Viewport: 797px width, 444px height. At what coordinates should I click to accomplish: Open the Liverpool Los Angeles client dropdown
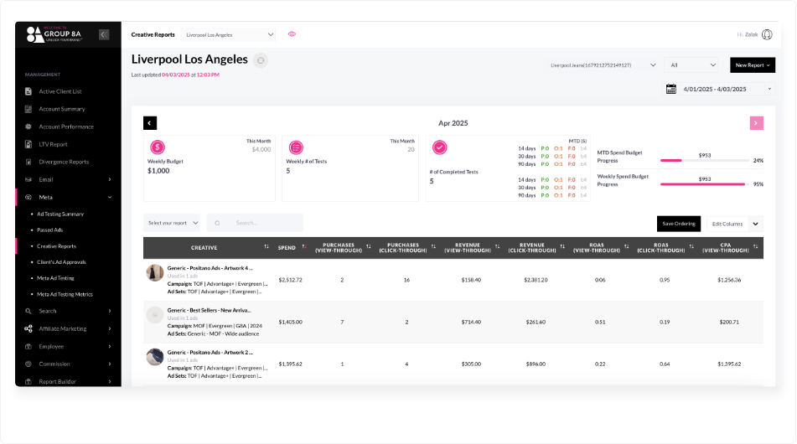point(228,34)
